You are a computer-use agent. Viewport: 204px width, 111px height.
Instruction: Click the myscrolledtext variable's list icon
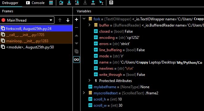[x=90, y=93]
